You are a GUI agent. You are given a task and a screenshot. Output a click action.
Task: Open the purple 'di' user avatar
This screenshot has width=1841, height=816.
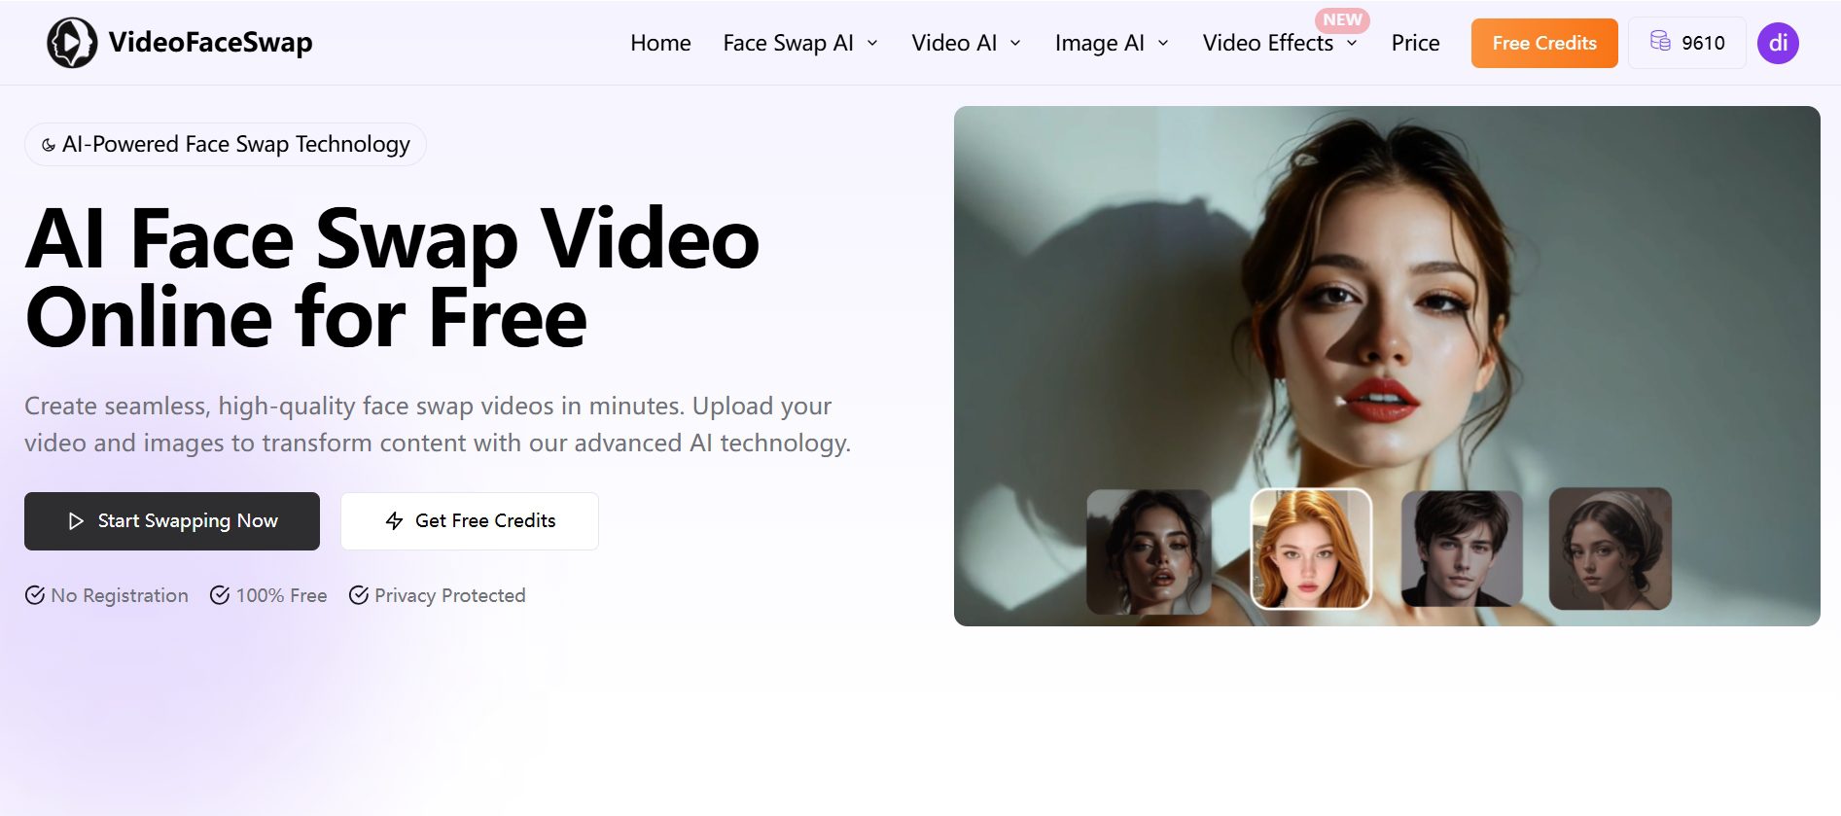tap(1778, 43)
